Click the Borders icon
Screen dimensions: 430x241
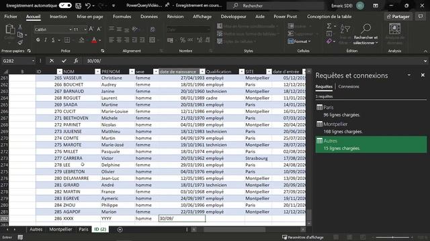[x=67, y=40]
